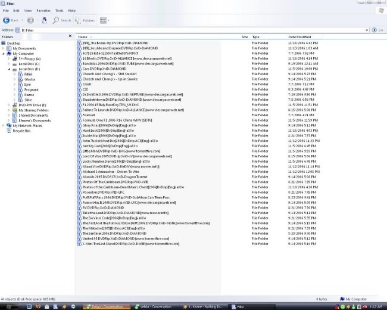Open the address bar dropdown arrow
The height and width of the screenshot is (310, 387).
tap(367, 30)
